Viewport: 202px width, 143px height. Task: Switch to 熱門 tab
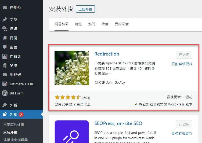(x=92, y=24)
